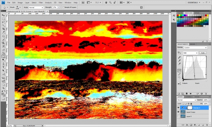Select the Zoom tool in toolbox
The width and height of the screenshot is (212, 127).
[4, 88]
